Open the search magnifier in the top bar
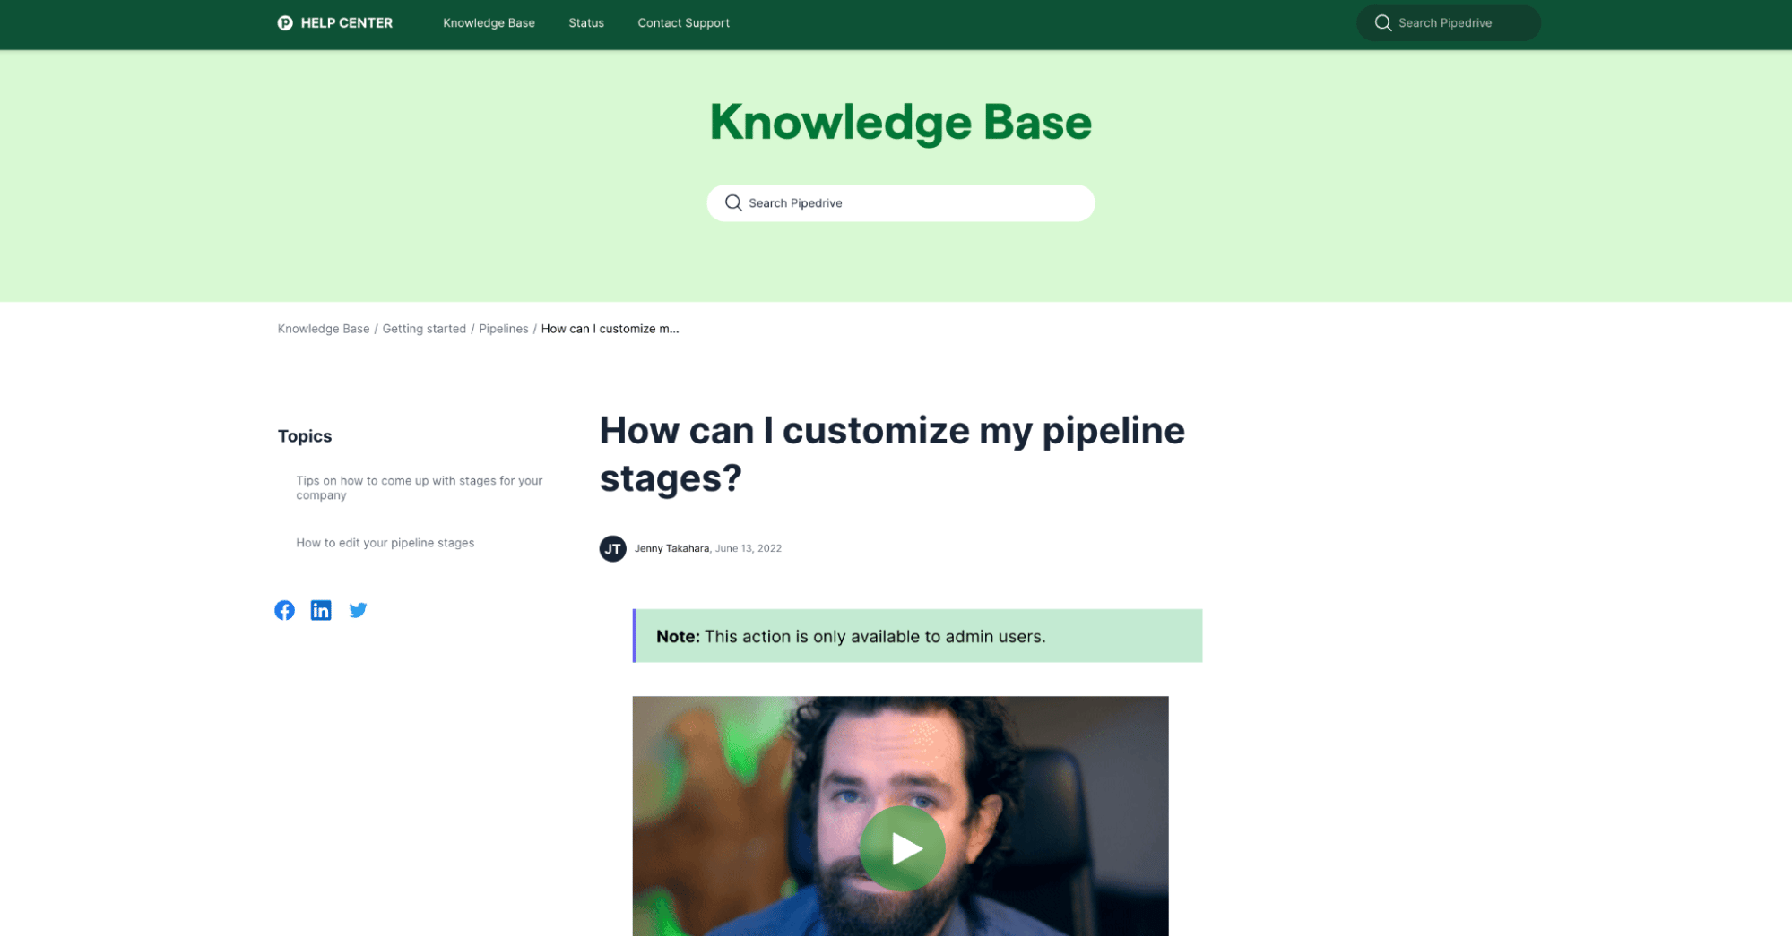This screenshot has height=937, width=1792. point(1383,22)
